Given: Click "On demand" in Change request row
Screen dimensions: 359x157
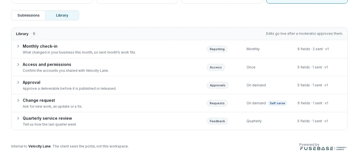Looking at the screenshot, I should tap(256, 103).
